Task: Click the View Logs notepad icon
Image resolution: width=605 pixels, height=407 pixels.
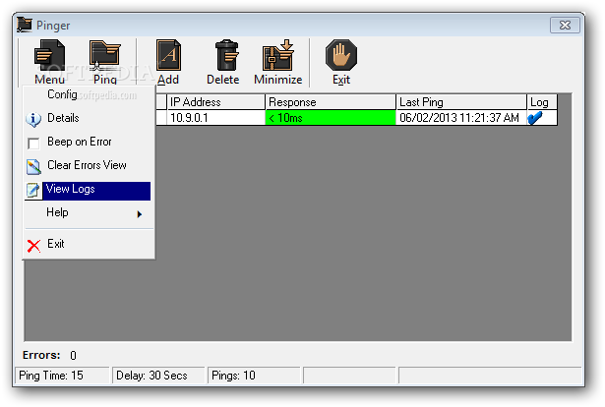Action: 33,191
